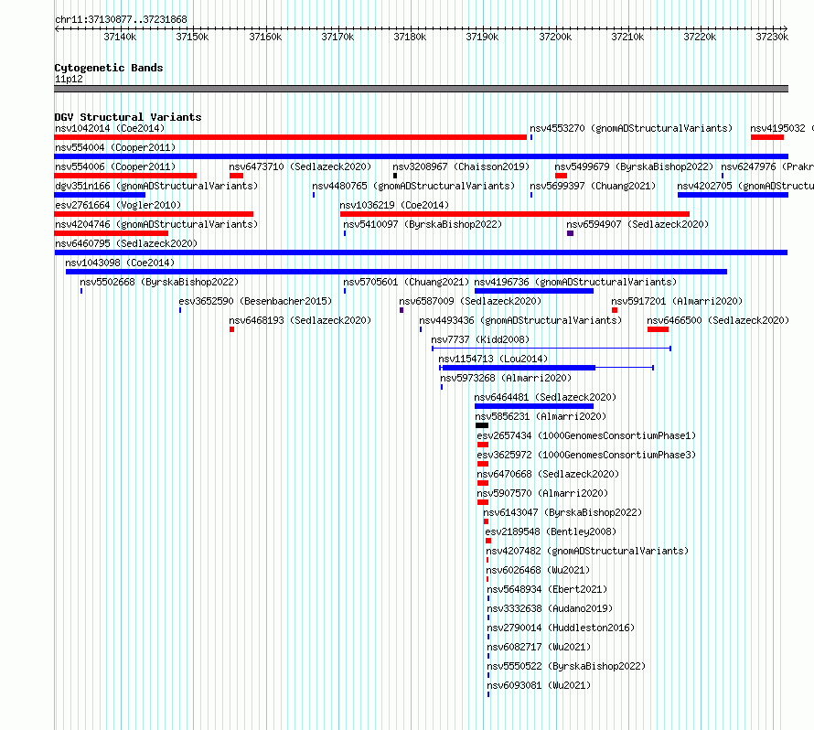Image resolution: width=814 pixels, height=730 pixels.
Task: Open nsv4204746 gnomAD variant label
Action: coord(156,224)
